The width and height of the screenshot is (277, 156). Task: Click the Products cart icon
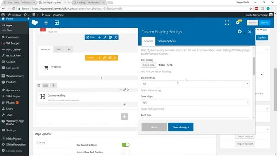click(46, 68)
